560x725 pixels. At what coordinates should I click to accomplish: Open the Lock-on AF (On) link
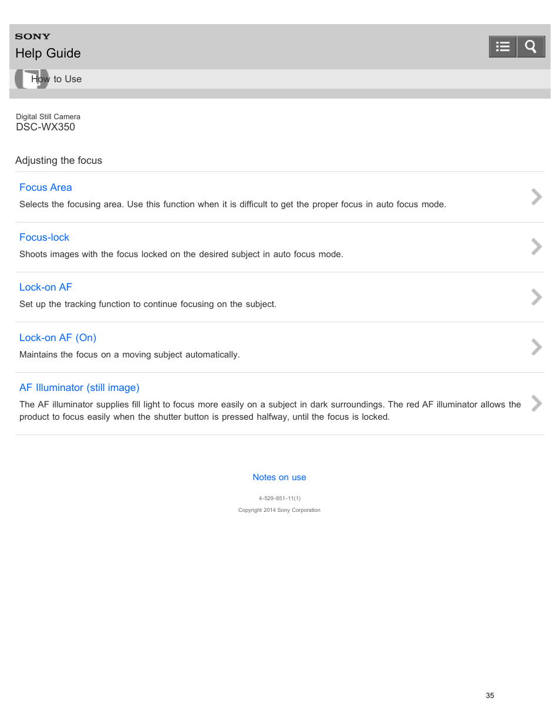[x=58, y=338]
